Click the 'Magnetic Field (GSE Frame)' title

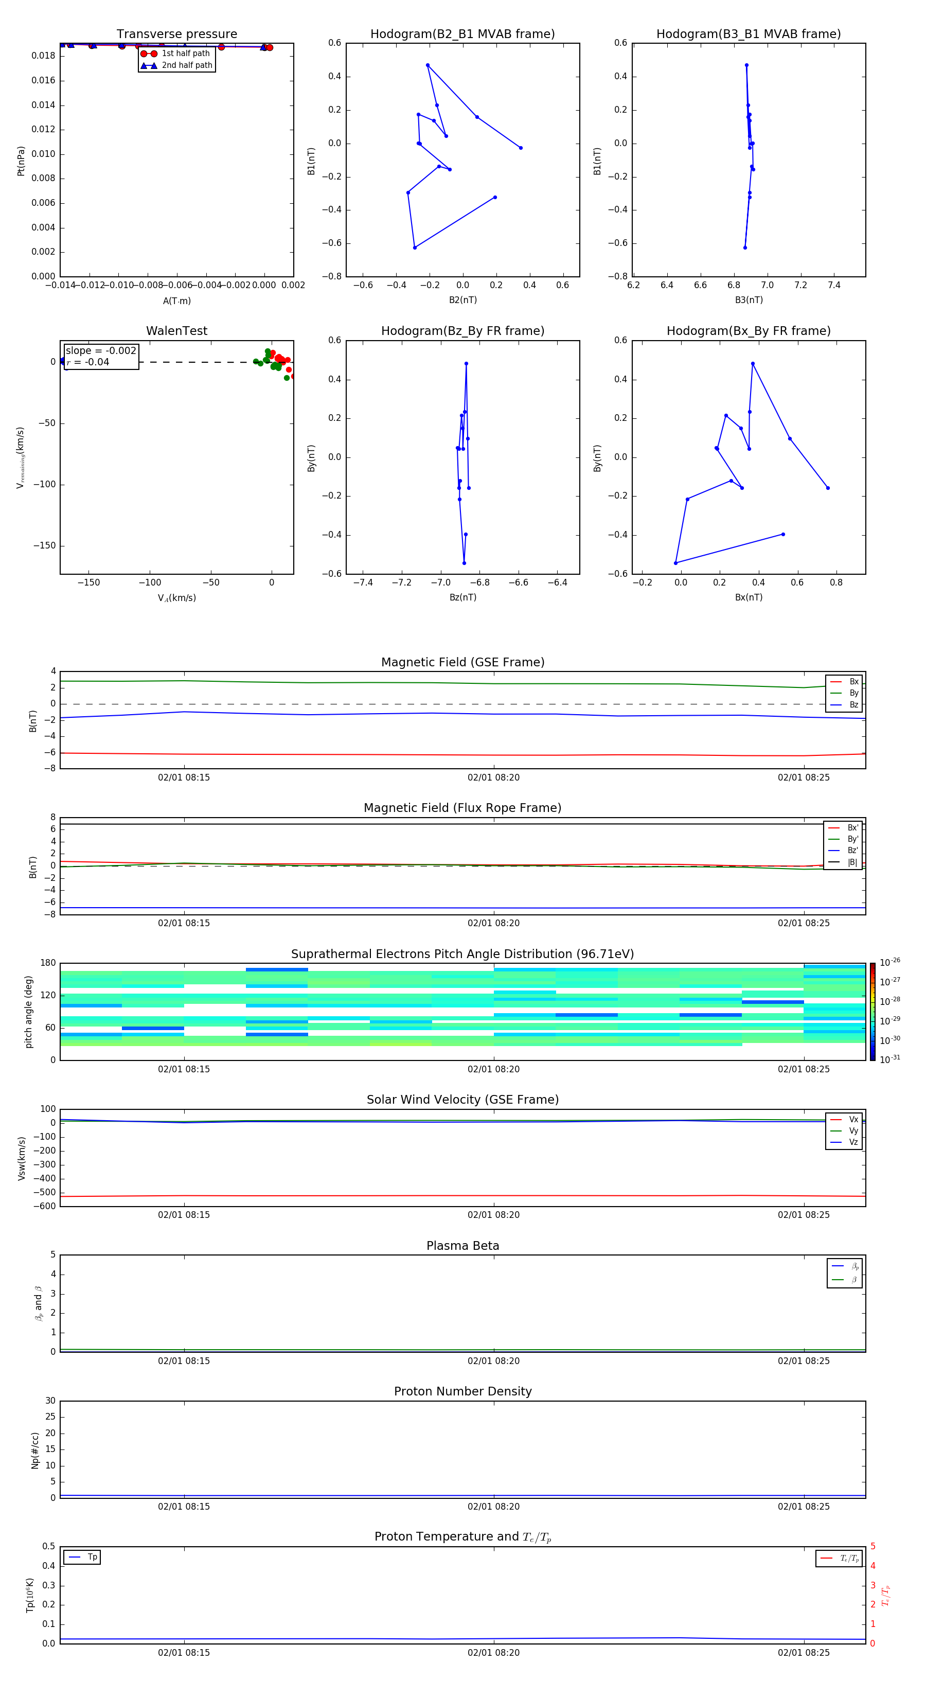pos(462,662)
